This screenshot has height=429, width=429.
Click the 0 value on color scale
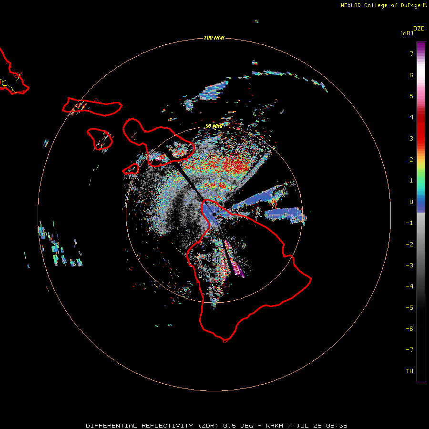(x=411, y=202)
